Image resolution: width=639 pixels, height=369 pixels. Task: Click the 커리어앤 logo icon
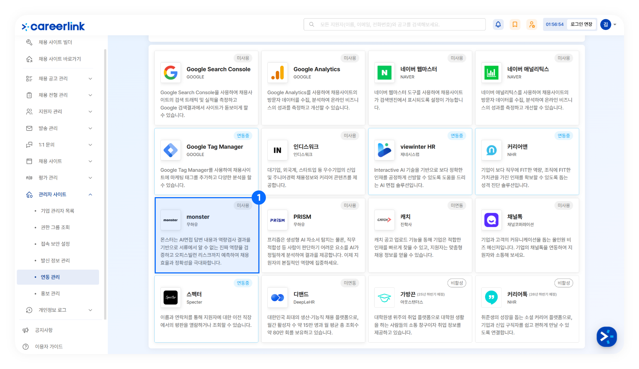point(491,150)
